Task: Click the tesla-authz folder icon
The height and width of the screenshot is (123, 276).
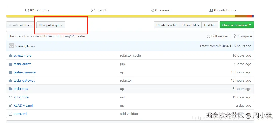Action: (11, 64)
